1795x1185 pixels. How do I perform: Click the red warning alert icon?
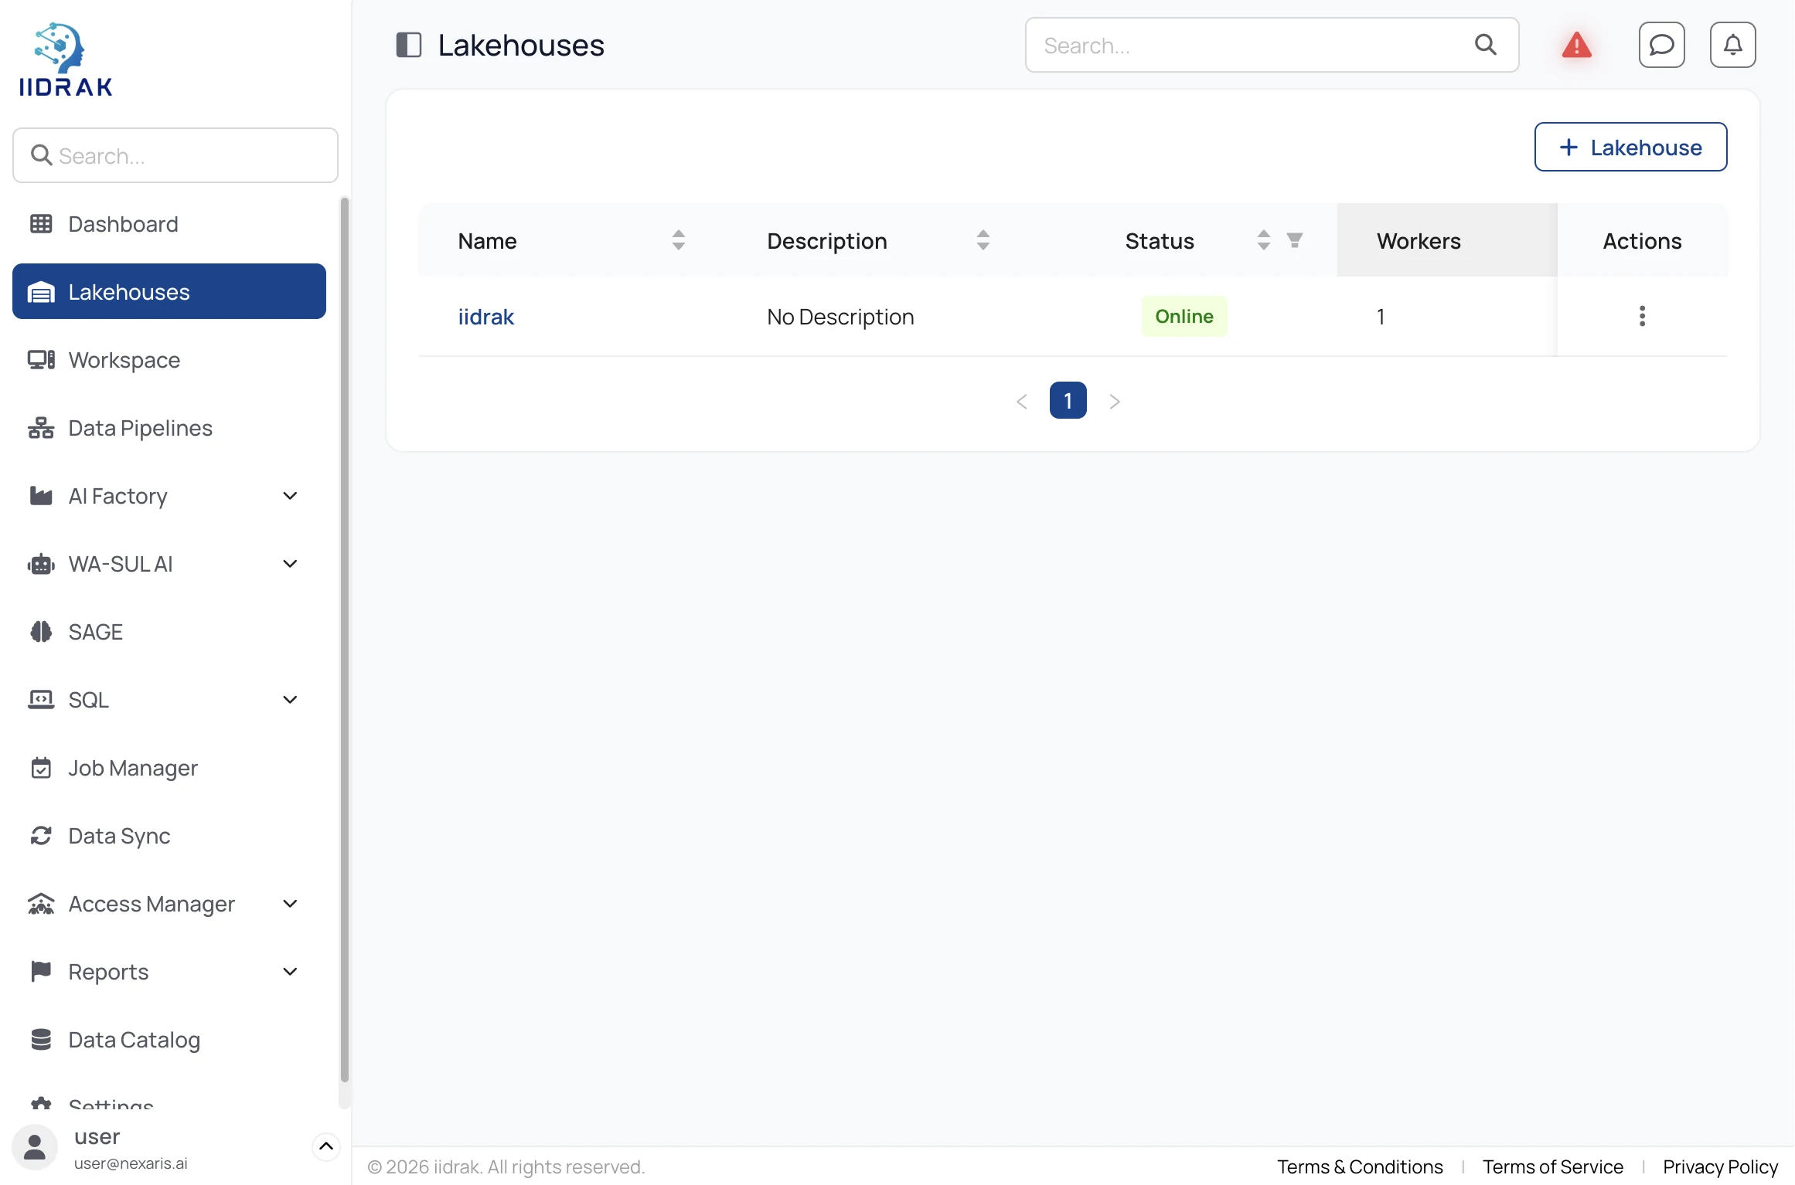(1576, 46)
